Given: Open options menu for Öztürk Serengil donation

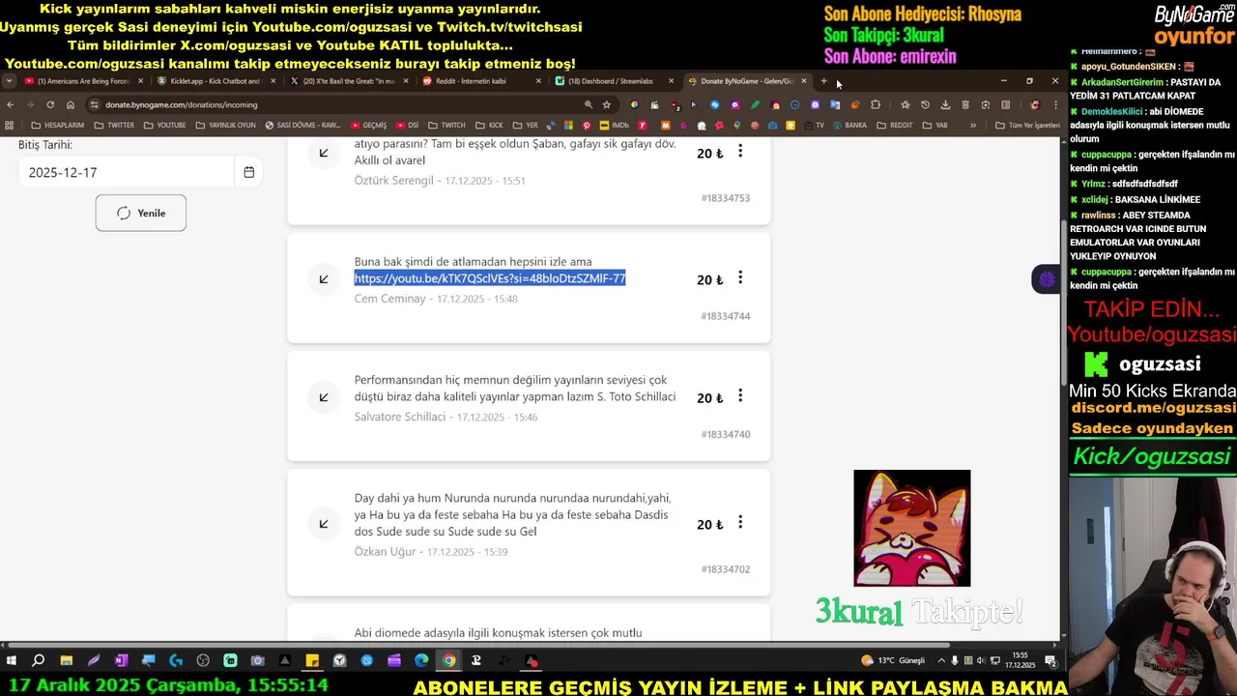Looking at the screenshot, I should point(740,152).
